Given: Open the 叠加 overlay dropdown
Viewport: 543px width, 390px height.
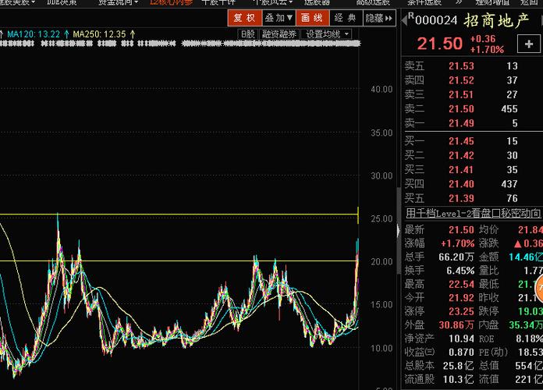Looking at the screenshot, I should click(x=279, y=18).
